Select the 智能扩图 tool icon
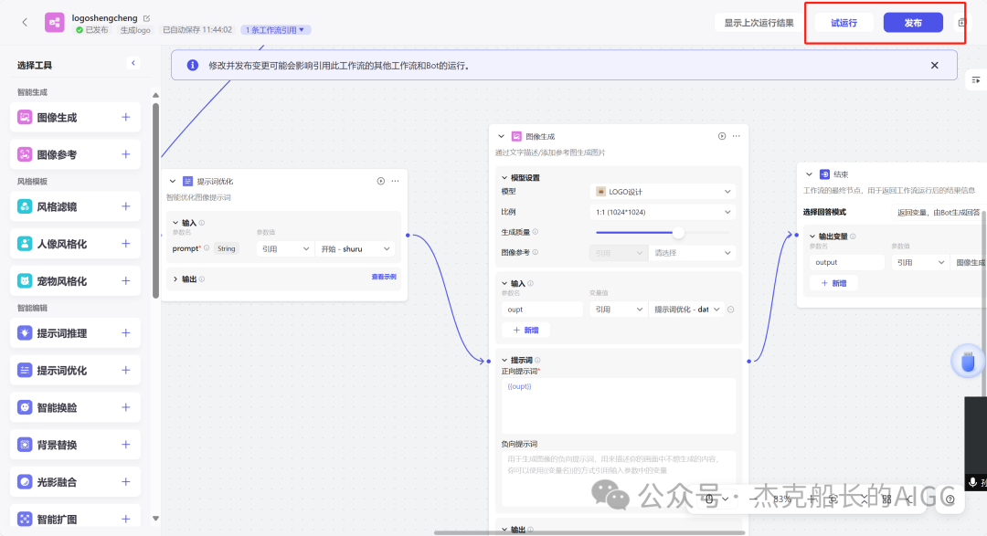Image resolution: width=987 pixels, height=536 pixels. click(x=25, y=519)
